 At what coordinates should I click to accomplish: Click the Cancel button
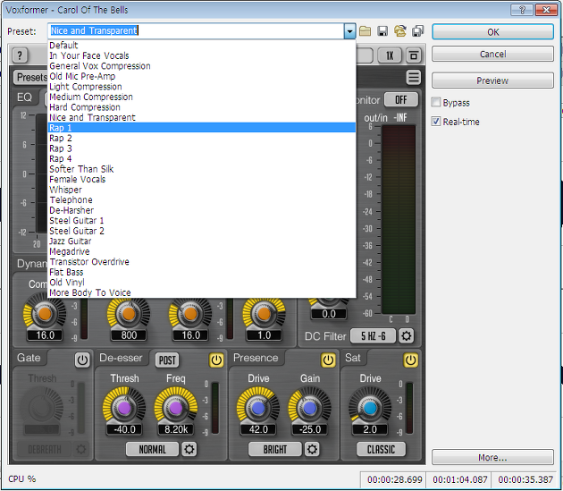pos(492,54)
